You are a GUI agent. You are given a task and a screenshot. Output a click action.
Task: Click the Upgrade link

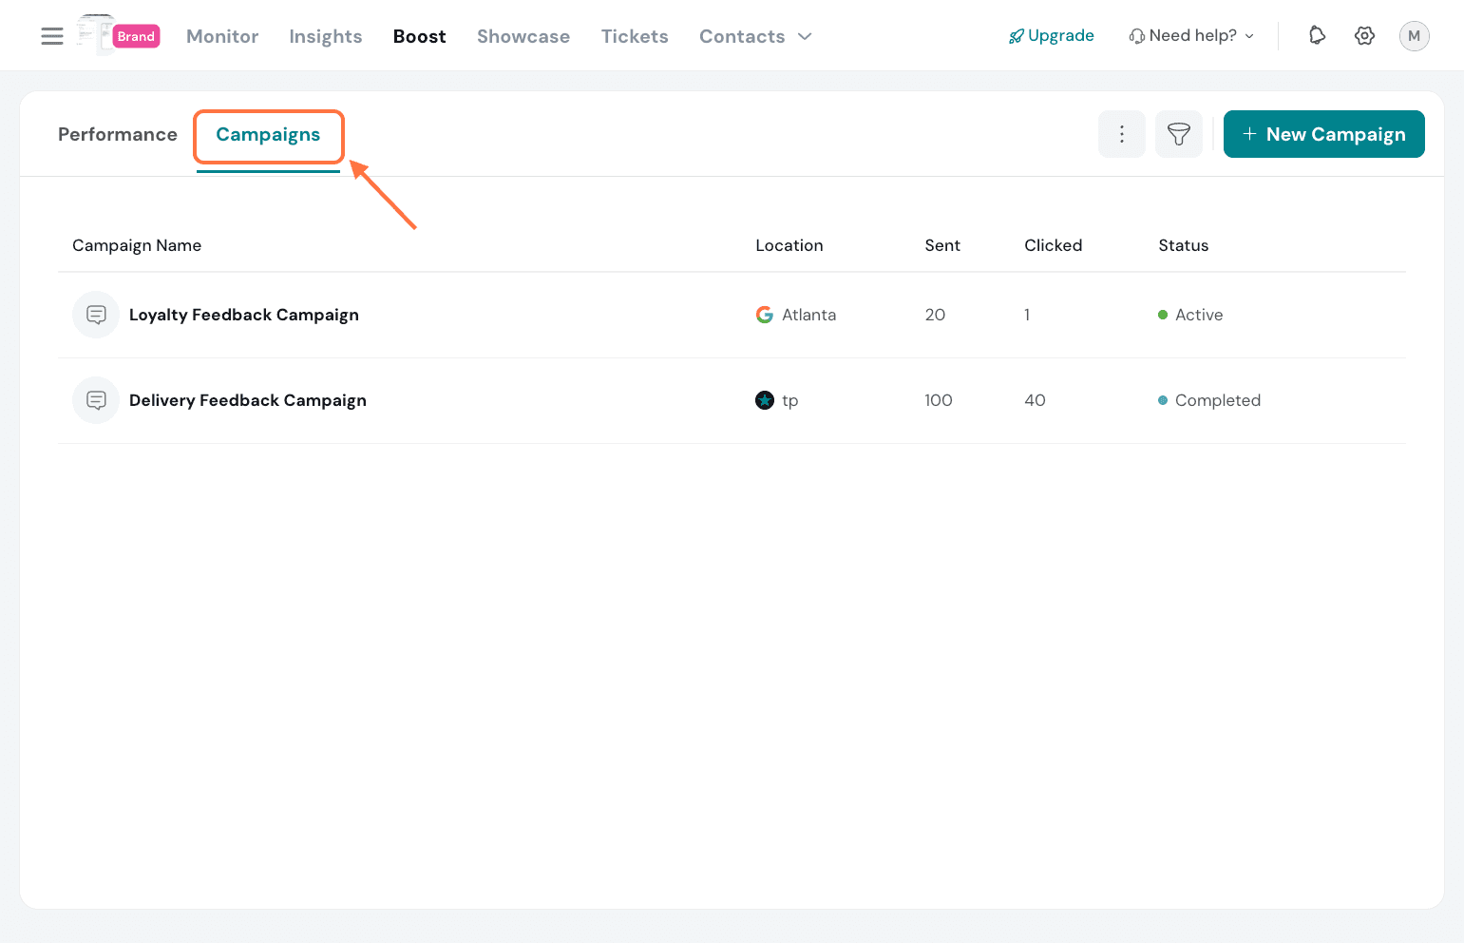pyautogui.click(x=1060, y=35)
